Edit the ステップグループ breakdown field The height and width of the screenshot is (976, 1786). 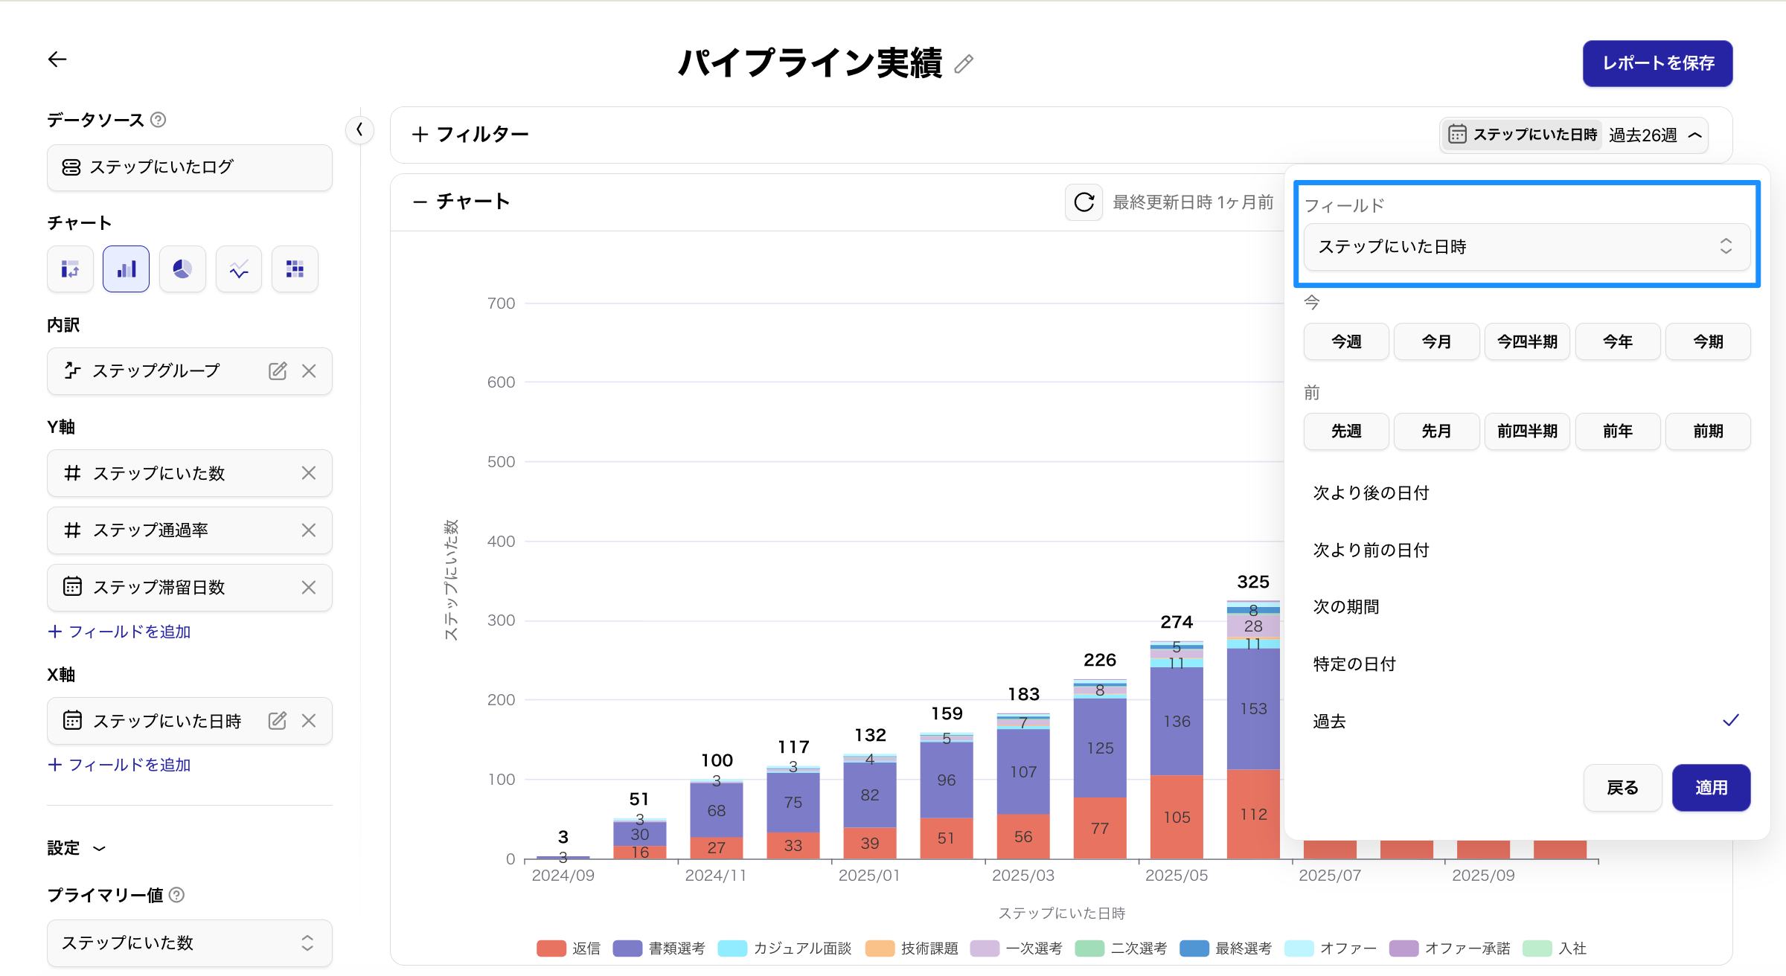point(278,370)
